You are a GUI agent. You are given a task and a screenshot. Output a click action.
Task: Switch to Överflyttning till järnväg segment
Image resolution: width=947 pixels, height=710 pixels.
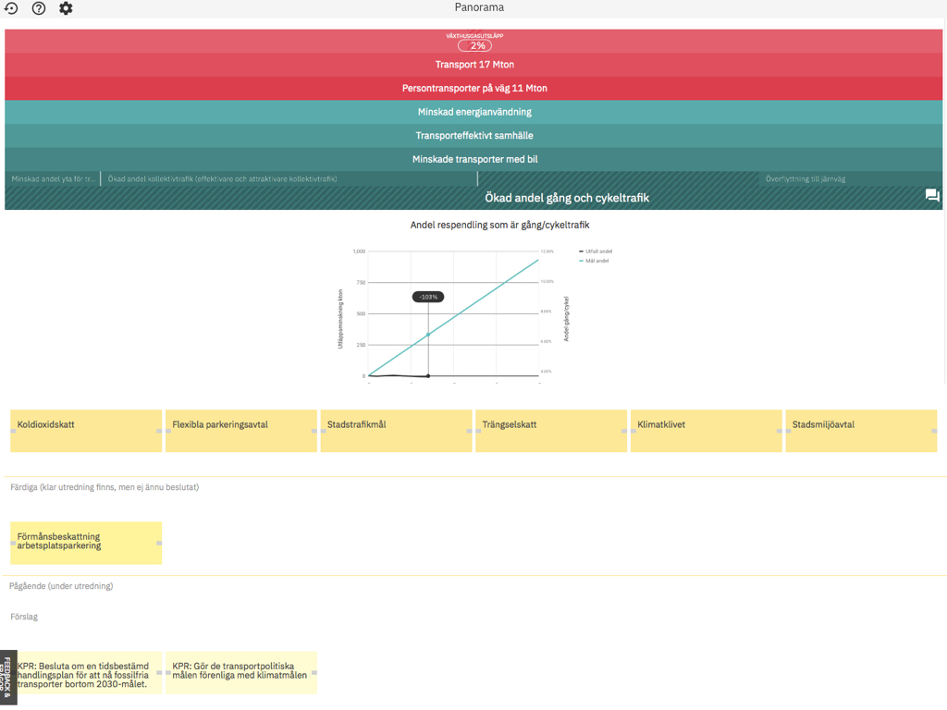click(x=805, y=178)
